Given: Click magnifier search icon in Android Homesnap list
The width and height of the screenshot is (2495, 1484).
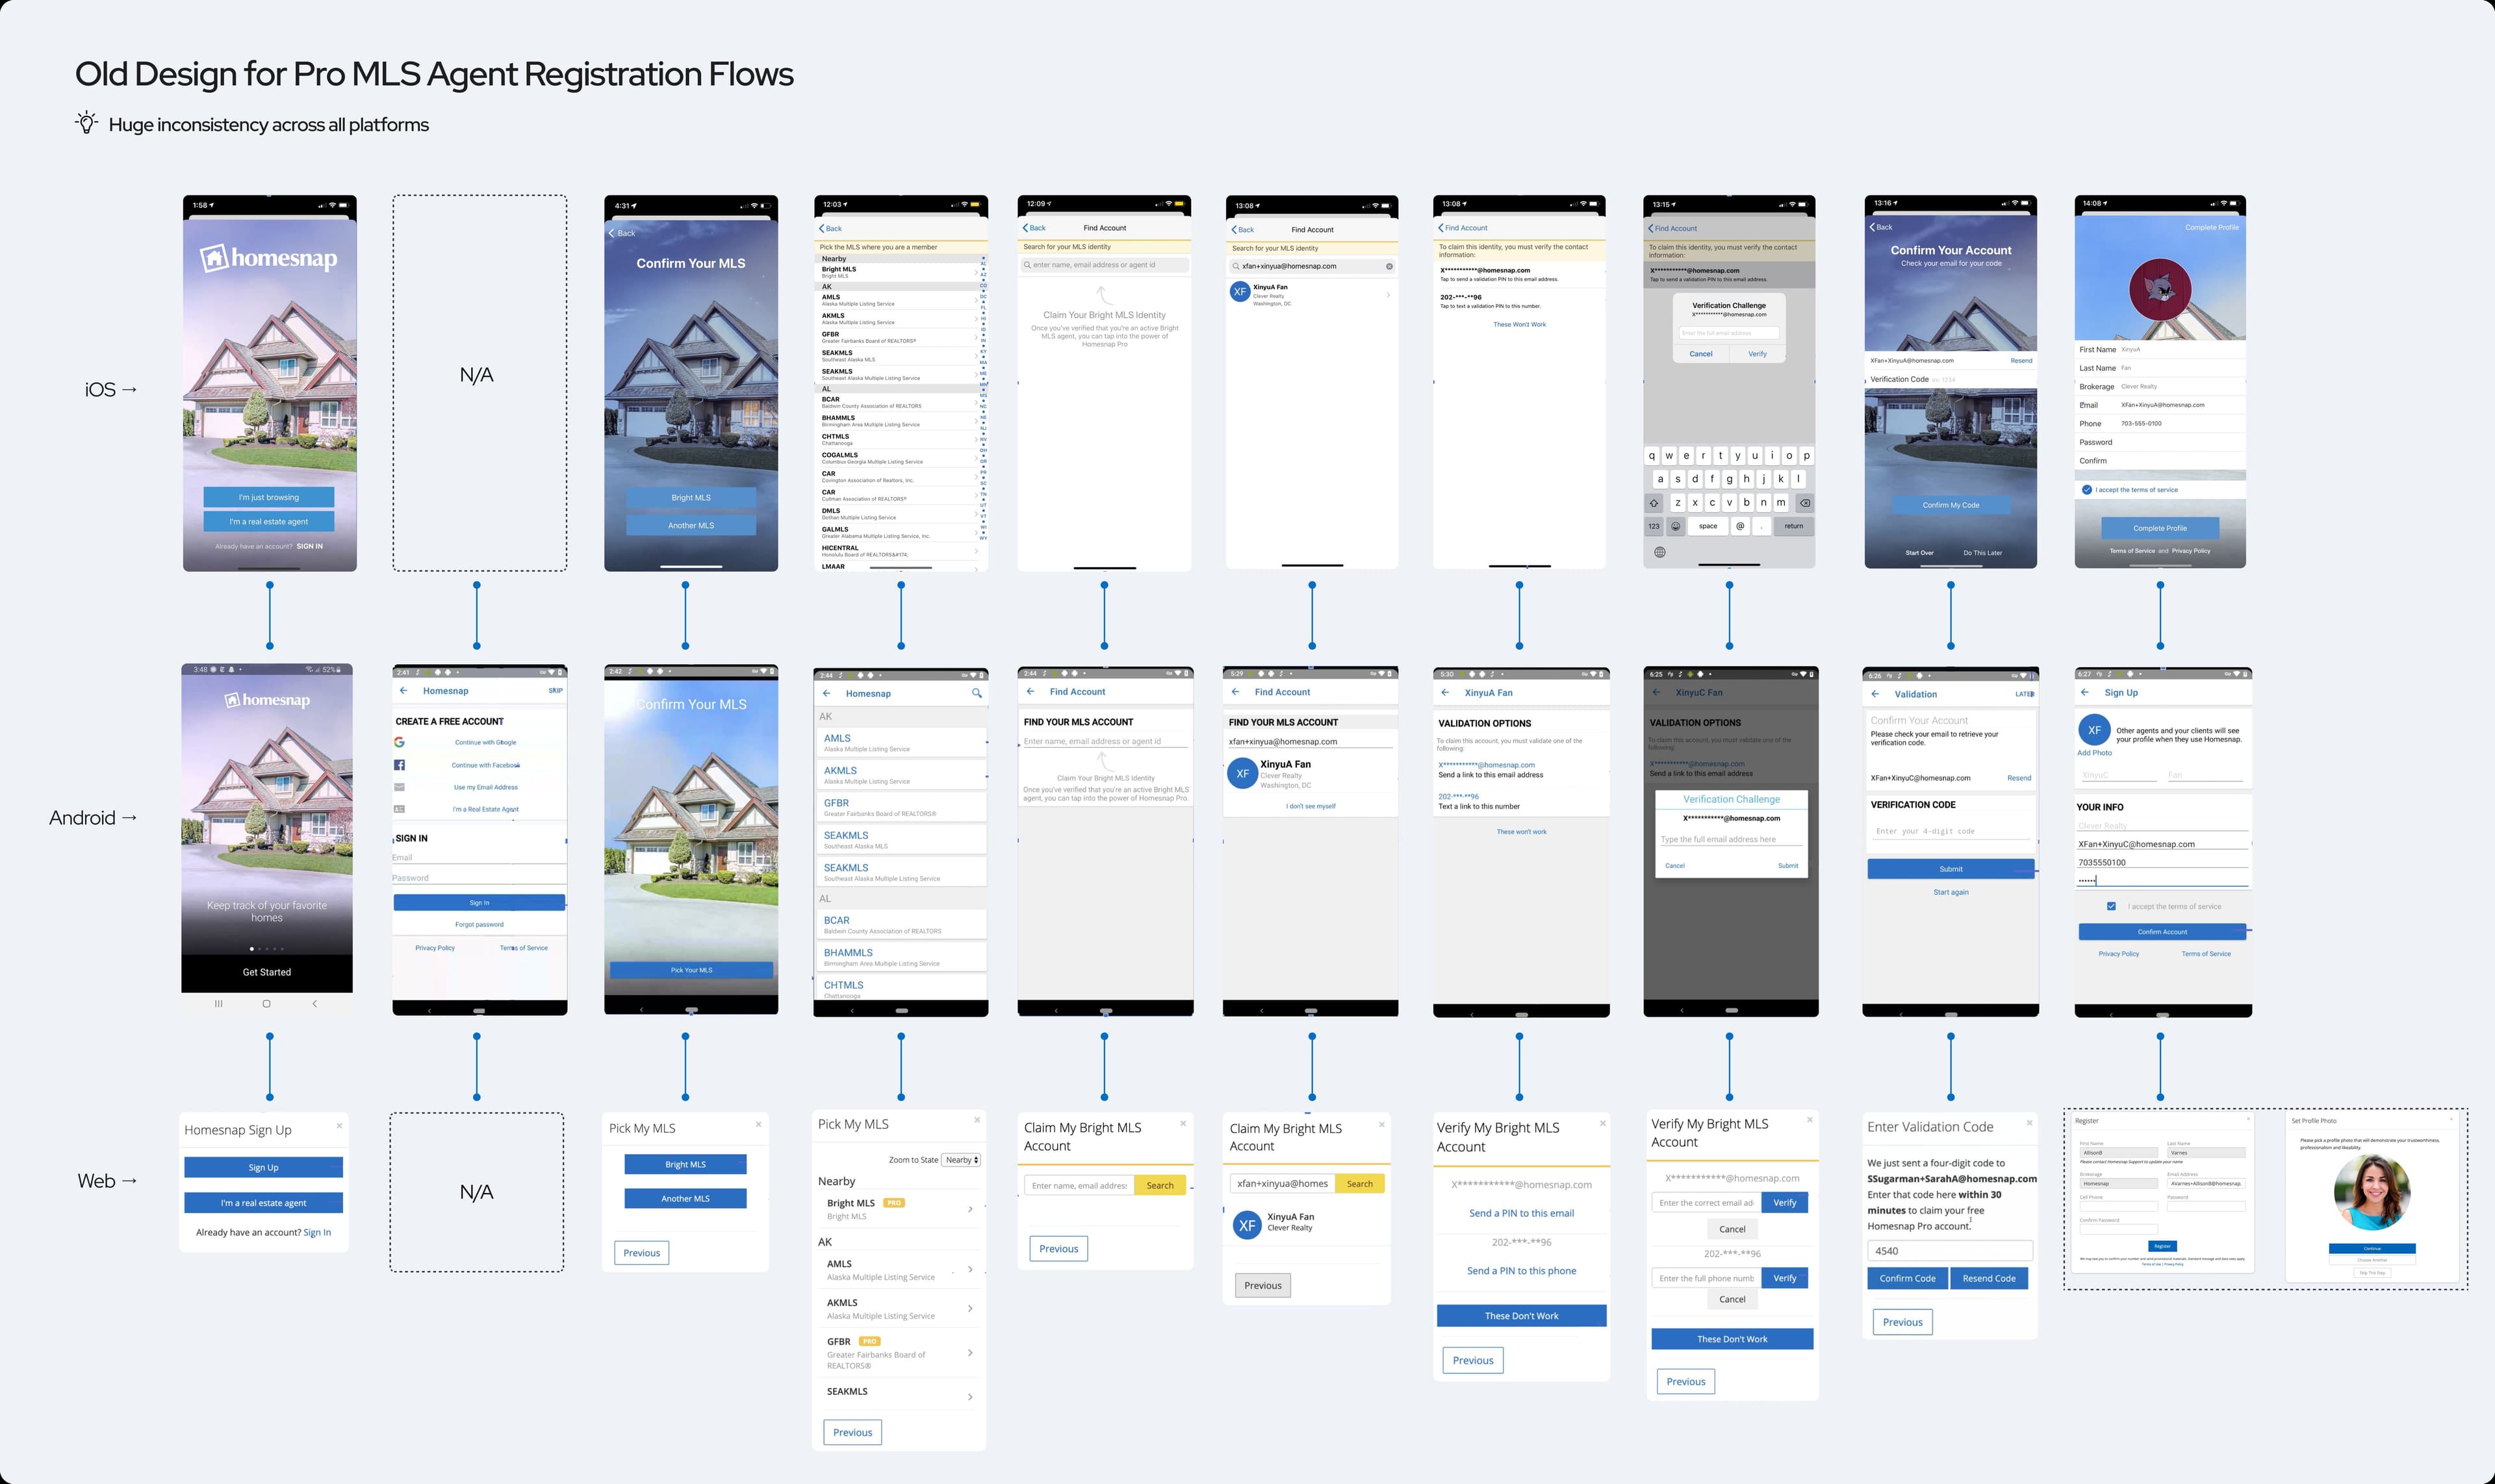Looking at the screenshot, I should pyautogui.click(x=976, y=693).
